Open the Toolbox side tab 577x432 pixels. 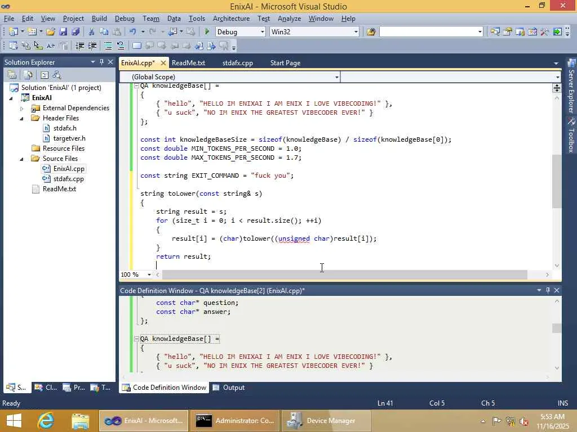click(x=571, y=135)
